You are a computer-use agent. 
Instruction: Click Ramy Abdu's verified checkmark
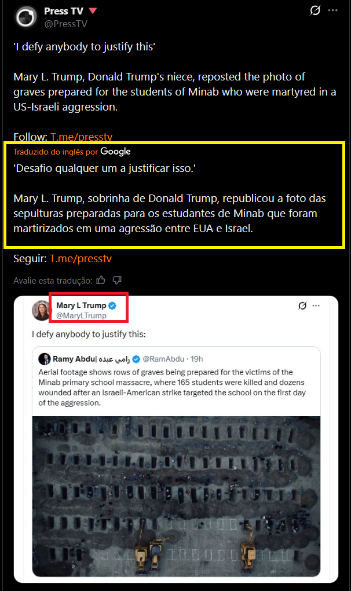[136, 359]
